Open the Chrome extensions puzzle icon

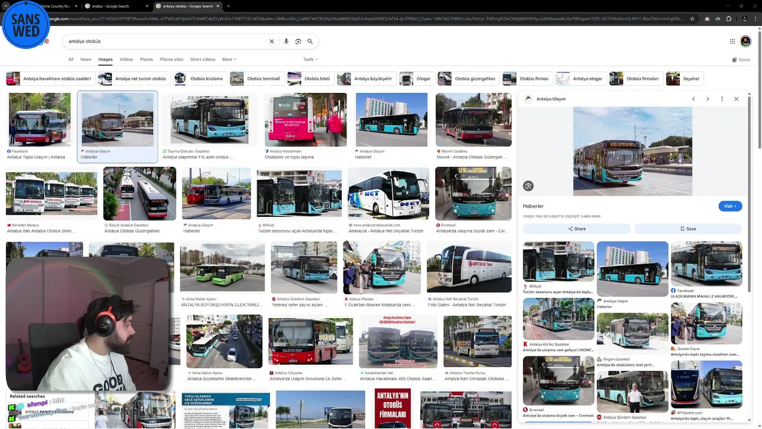coord(729,18)
